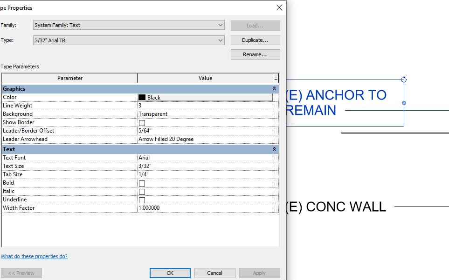Collapse the Graphics section chevron
Viewport: 449px width, 280px height.
click(x=274, y=88)
